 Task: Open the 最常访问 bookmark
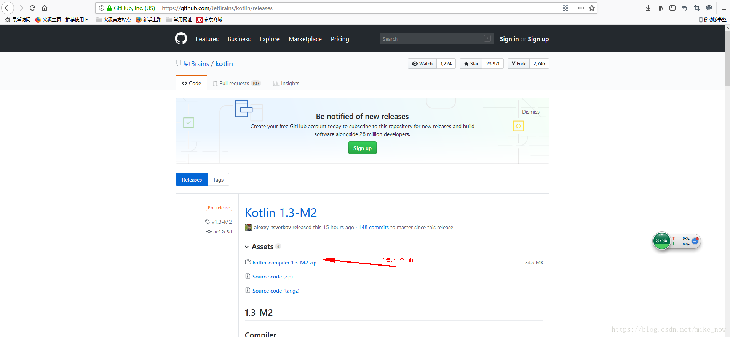(18, 20)
